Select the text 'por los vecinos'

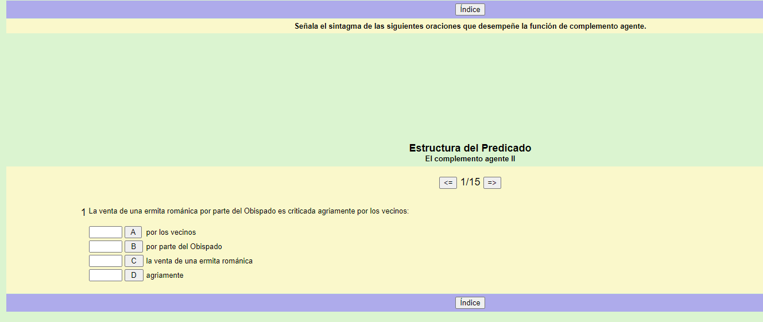coord(171,232)
